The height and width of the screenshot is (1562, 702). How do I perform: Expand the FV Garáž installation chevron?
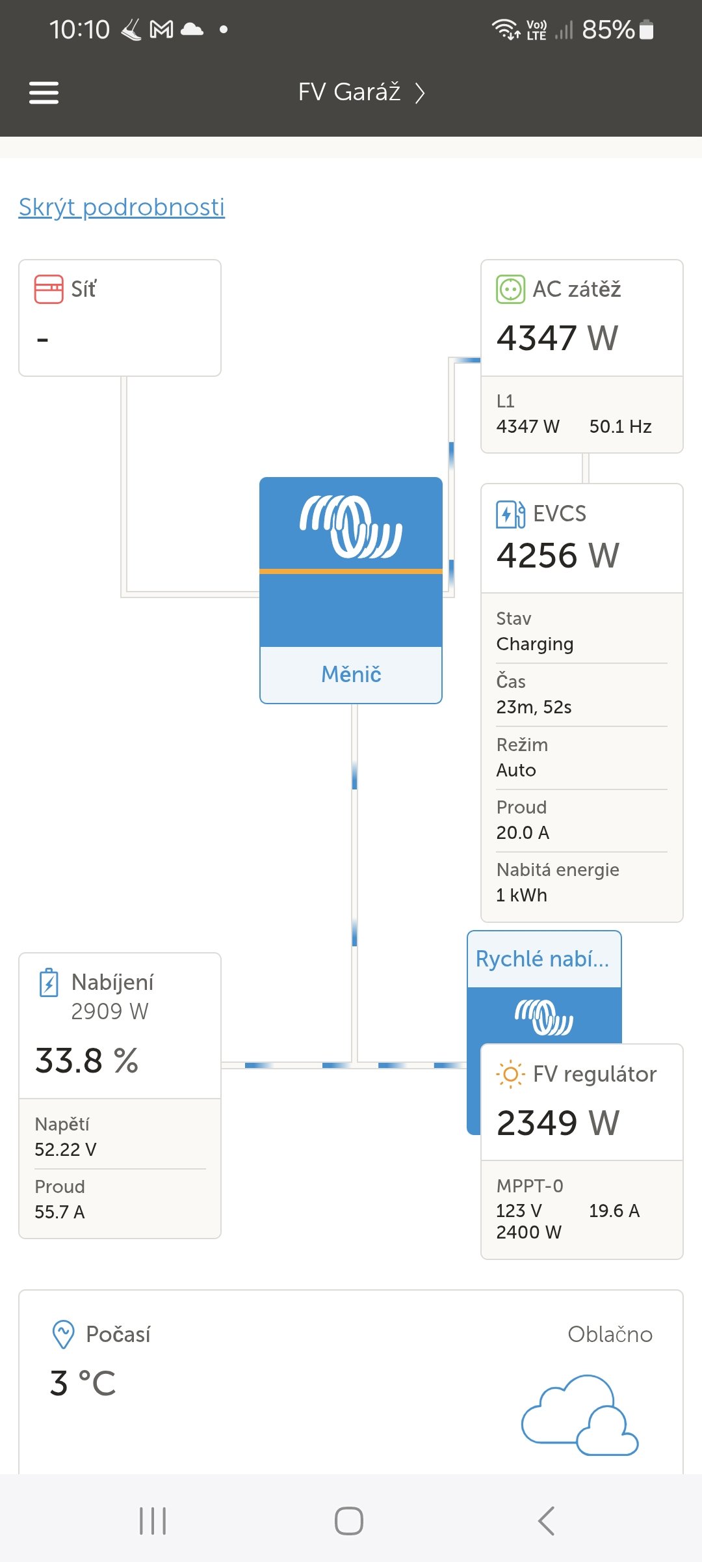tap(421, 93)
